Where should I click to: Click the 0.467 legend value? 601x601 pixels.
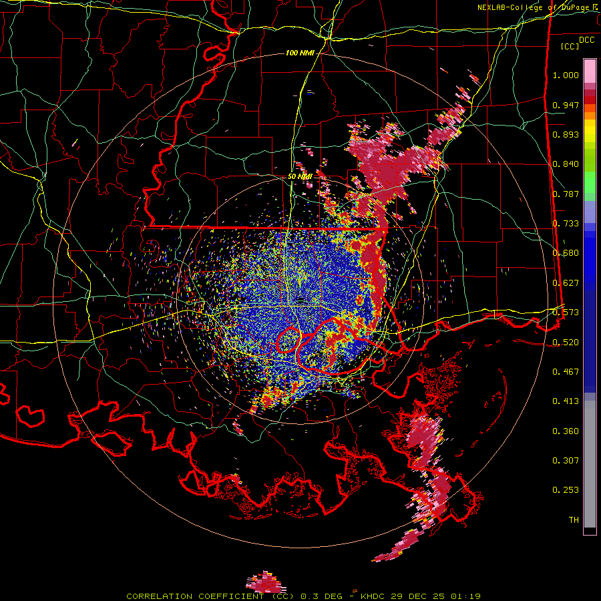566,372
